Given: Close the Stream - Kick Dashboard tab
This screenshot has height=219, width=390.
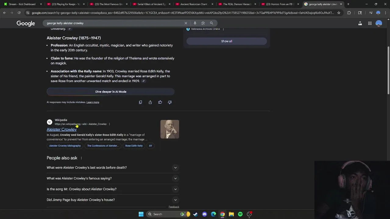Looking at the screenshot, I should click(x=41, y=4).
